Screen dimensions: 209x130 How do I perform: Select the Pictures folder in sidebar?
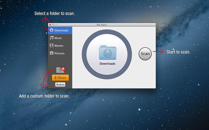click(60, 53)
